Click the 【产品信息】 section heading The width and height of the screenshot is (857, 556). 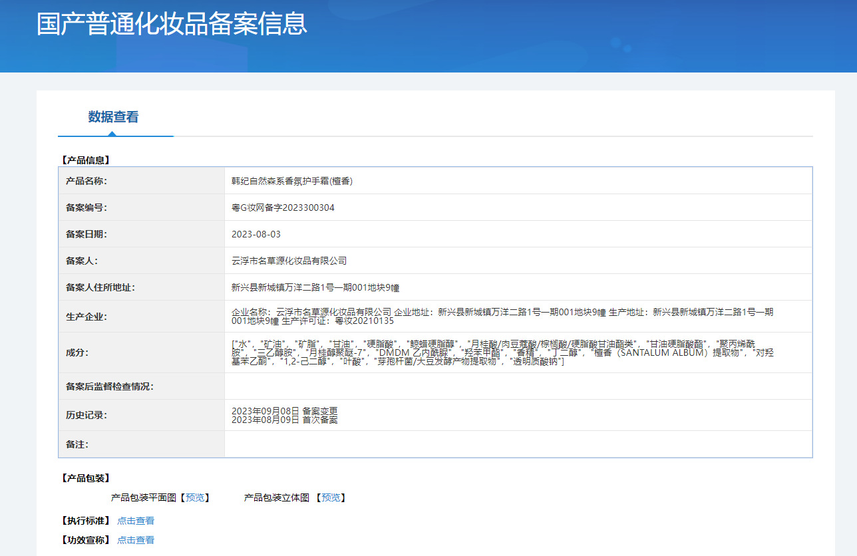(85, 160)
